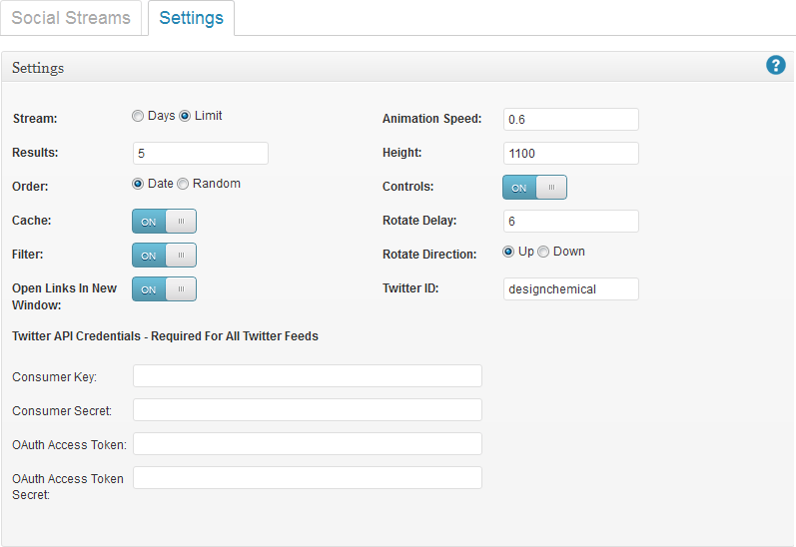Viewport: 796px width, 547px height.
Task: Turn off the Controls toggle
Action: 534,188
